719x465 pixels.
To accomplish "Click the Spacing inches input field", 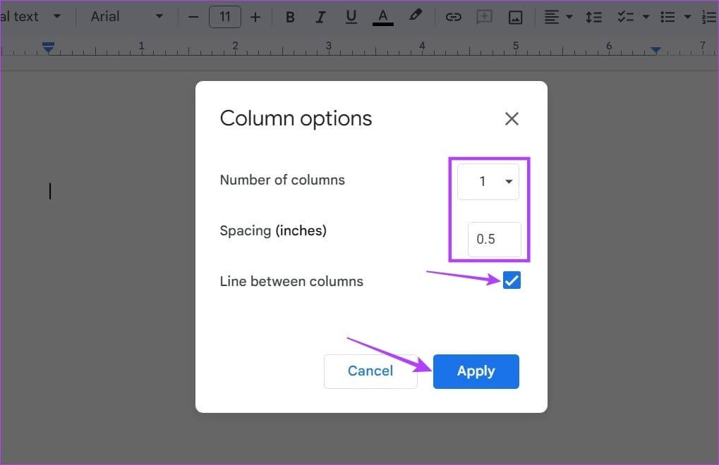I will pos(495,240).
